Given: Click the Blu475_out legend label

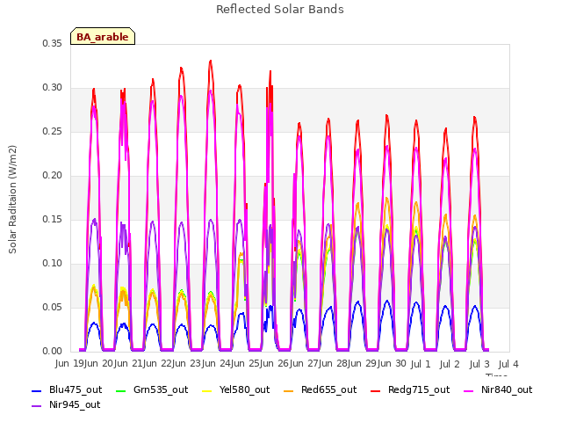Looking at the screenshot, I should point(76,389).
